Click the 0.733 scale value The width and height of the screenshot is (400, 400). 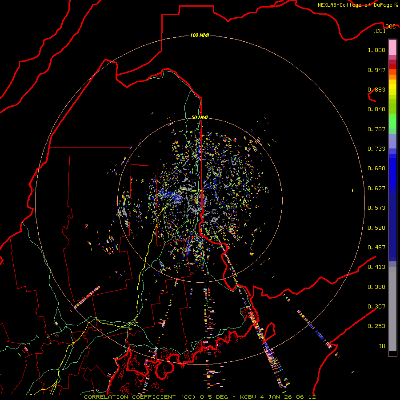click(376, 149)
